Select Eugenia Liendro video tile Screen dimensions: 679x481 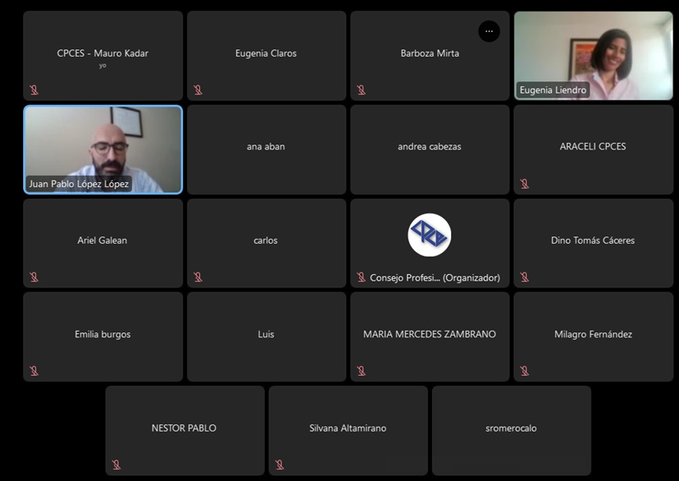(x=593, y=56)
